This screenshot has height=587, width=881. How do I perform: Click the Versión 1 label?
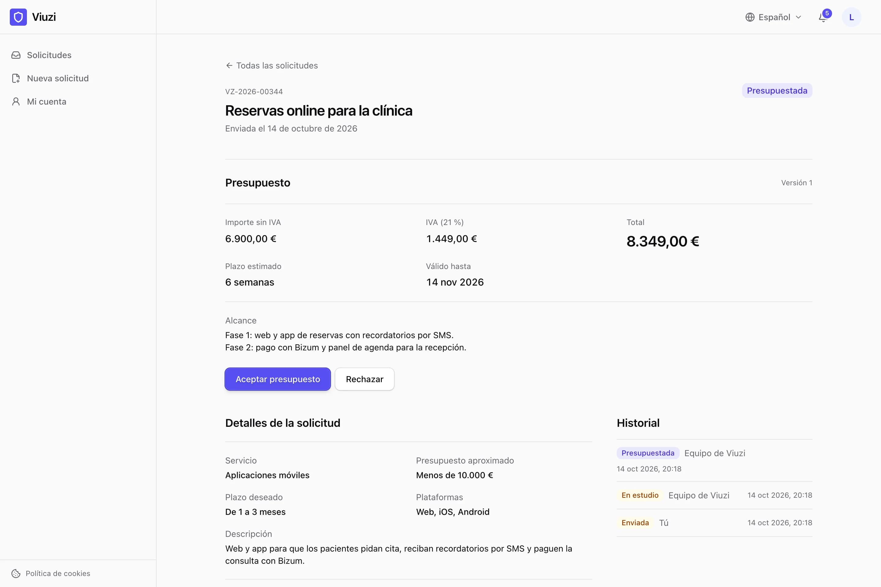click(796, 183)
